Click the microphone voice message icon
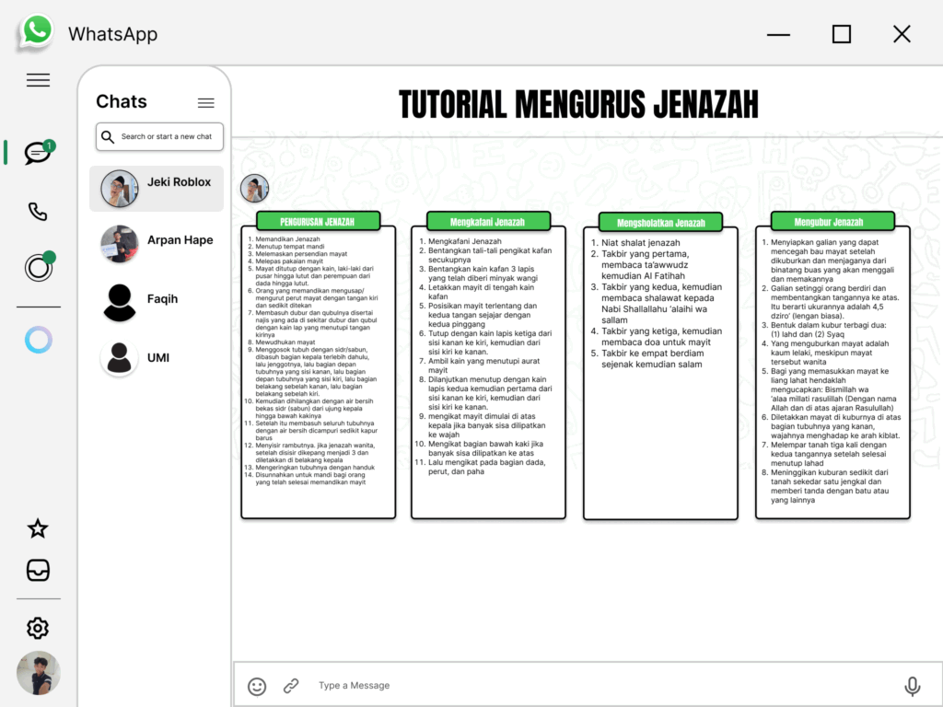943x707 pixels. pos(912,686)
